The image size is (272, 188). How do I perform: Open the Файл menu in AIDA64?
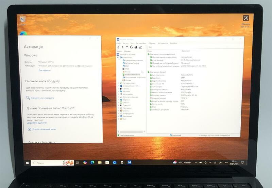118,43
